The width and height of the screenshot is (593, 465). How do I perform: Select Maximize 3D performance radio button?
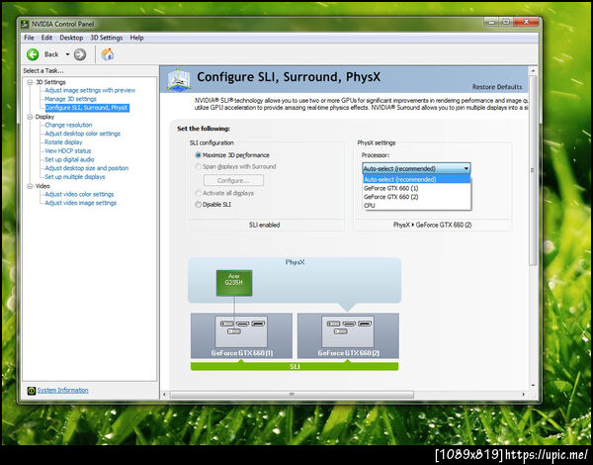coord(198,155)
